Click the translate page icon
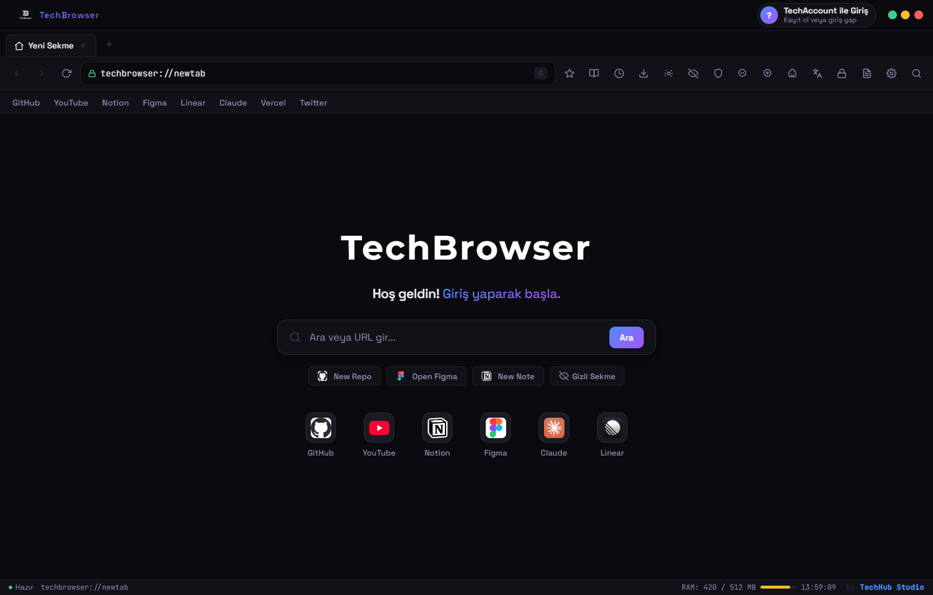 pyautogui.click(x=818, y=73)
